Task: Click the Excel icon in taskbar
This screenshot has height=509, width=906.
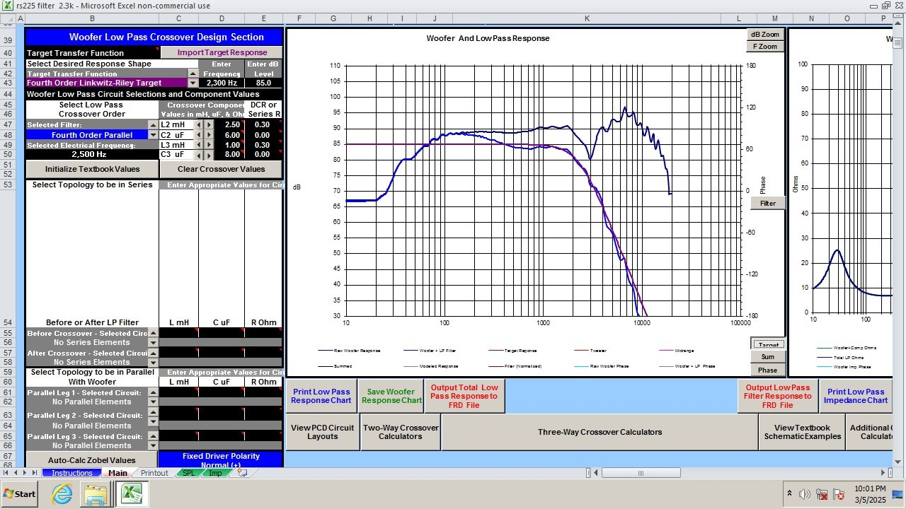Action: pos(132,493)
